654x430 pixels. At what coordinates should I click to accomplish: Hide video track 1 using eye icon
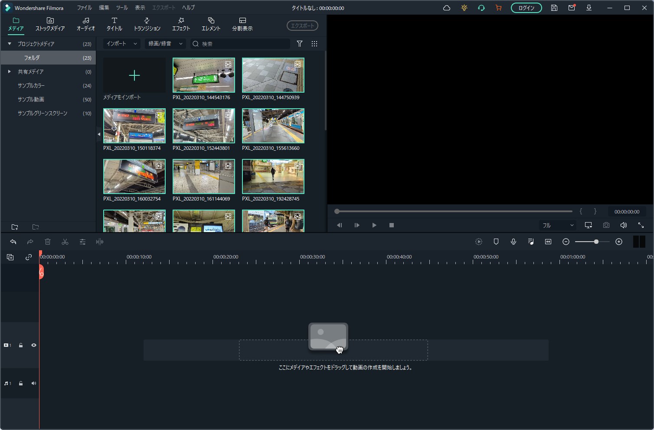pyautogui.click(x=33, y=345)
